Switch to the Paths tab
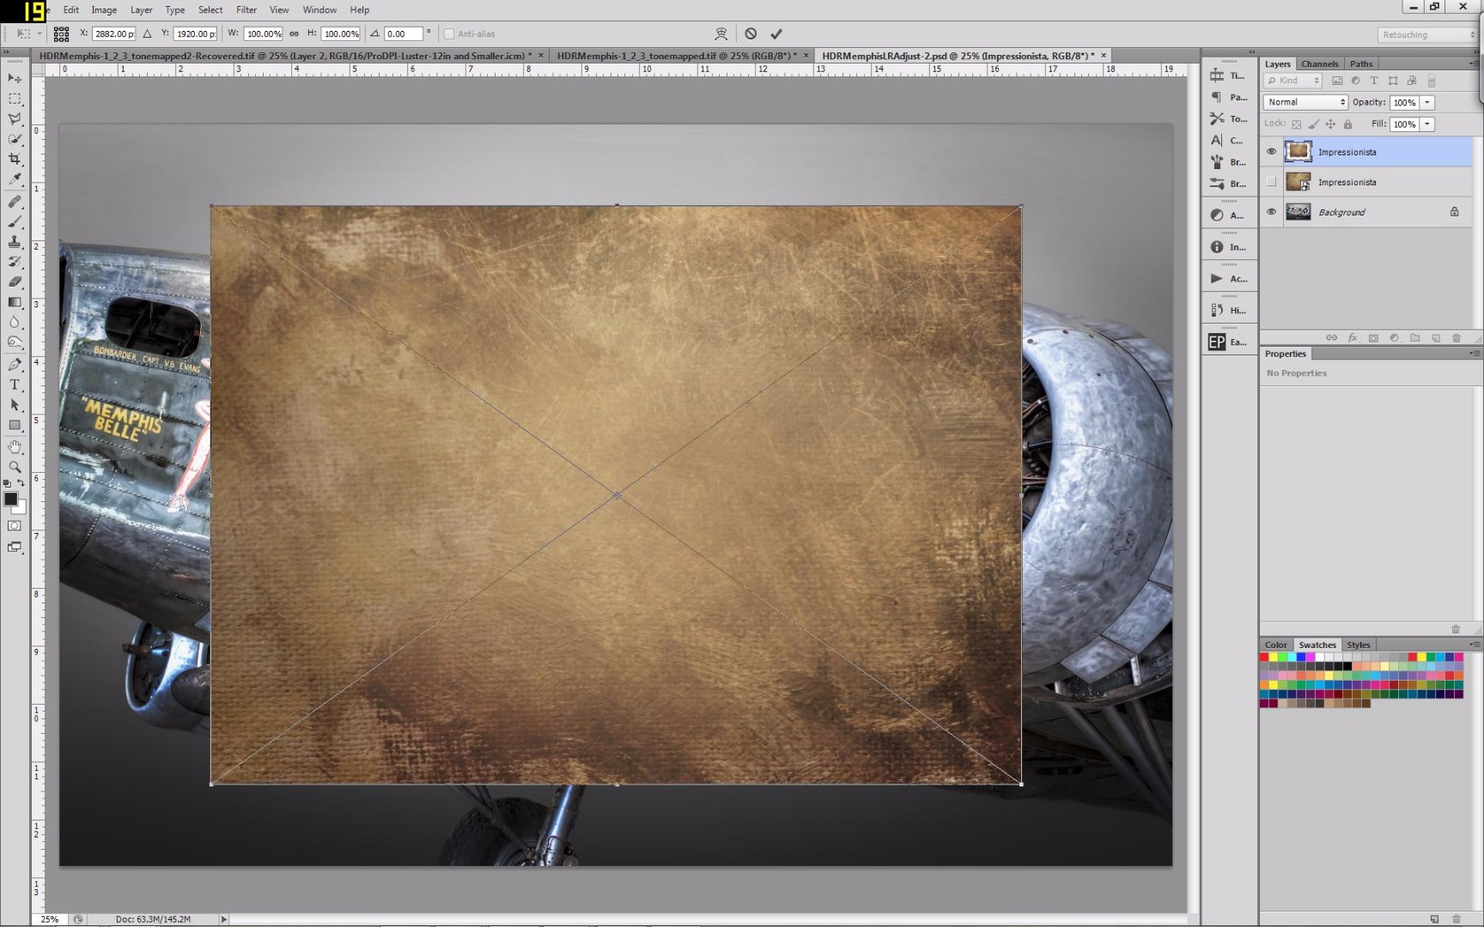This screenshot has height=927, width=1484. (1361, 64)
